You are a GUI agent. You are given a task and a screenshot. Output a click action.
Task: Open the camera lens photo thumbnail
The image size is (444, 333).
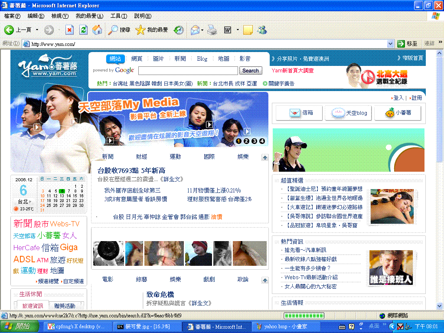point(108,253)
